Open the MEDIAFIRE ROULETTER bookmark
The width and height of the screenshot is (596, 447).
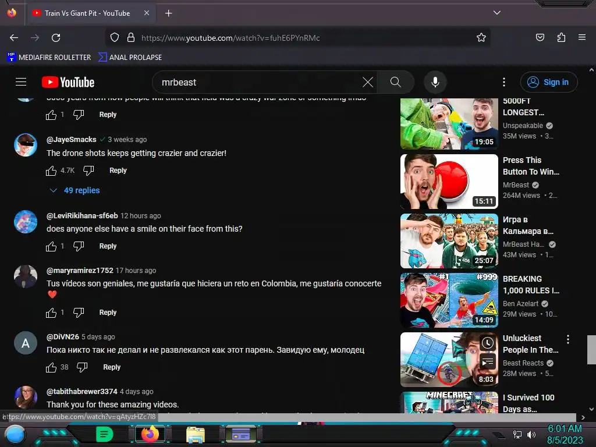click(x=49, y=57)
